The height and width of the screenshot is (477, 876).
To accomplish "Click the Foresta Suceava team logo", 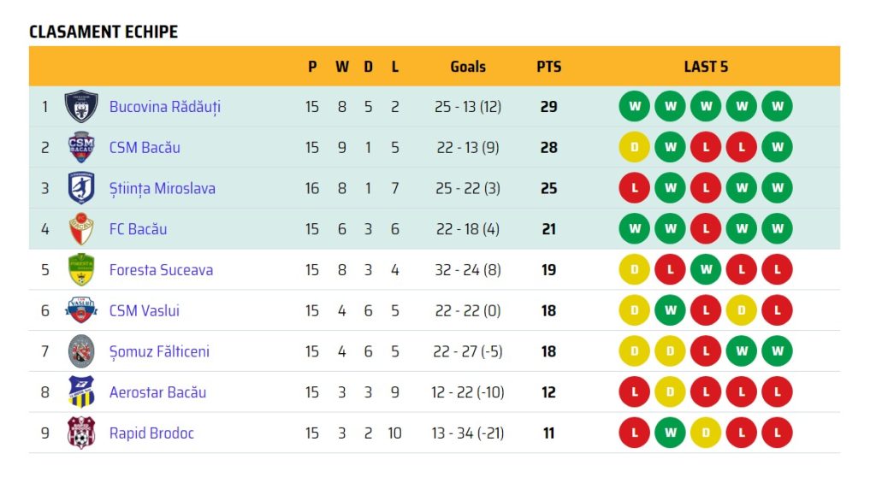I will [81, 270].
